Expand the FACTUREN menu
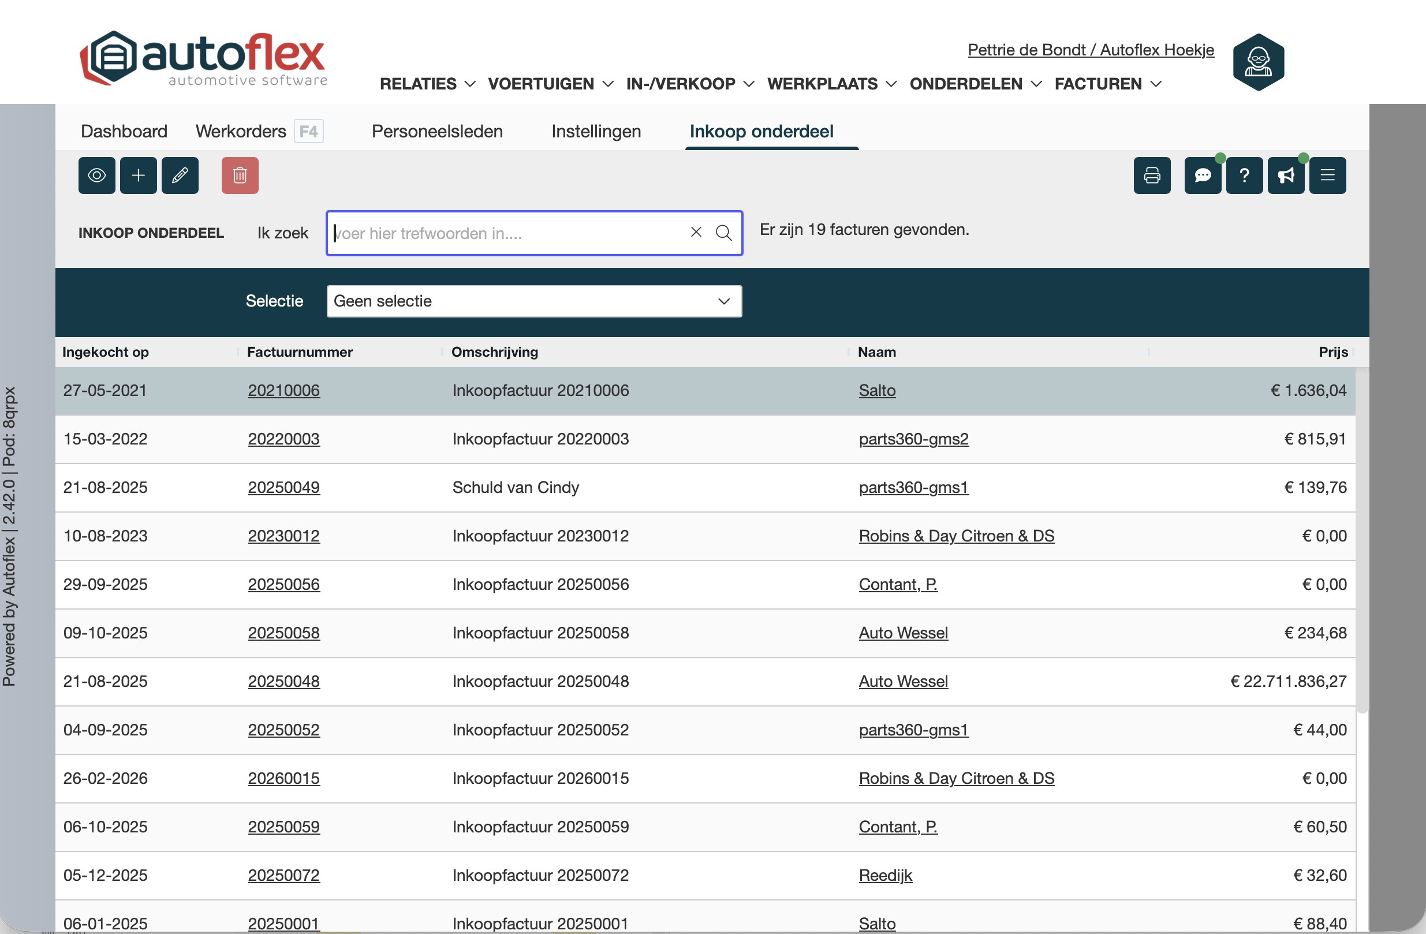 [x=1108, y=84]
